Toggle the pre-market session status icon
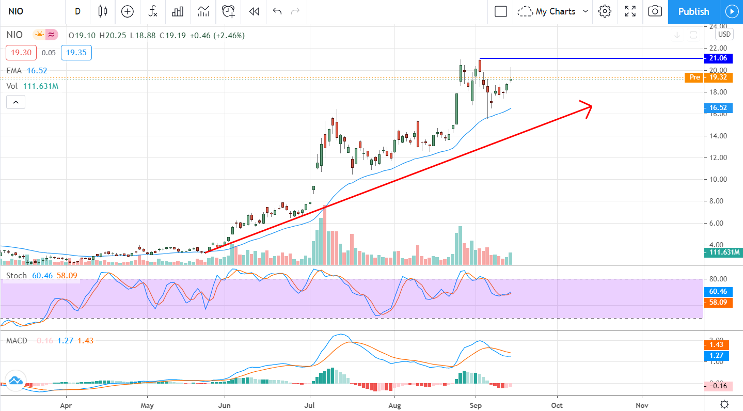Screen dimensions: 743x411 coord(39,35)
